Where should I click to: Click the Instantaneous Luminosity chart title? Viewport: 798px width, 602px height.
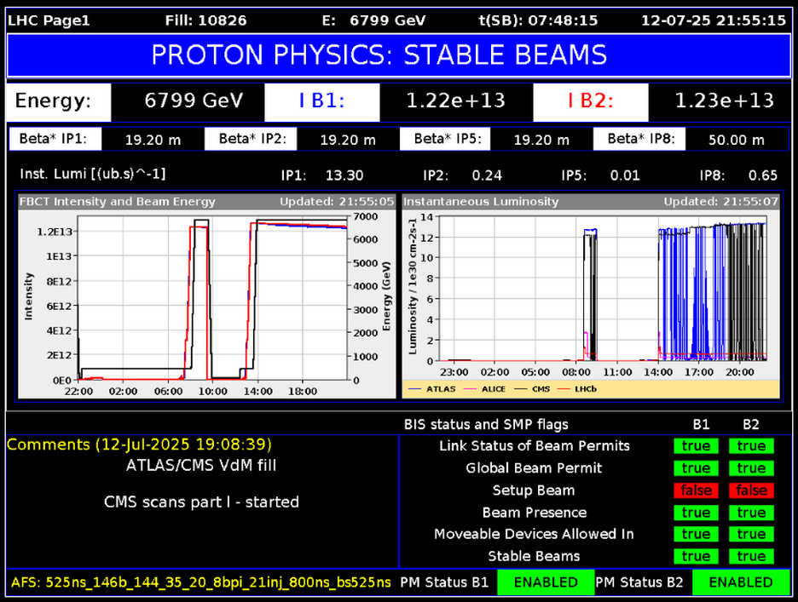[x=481, y=202]
